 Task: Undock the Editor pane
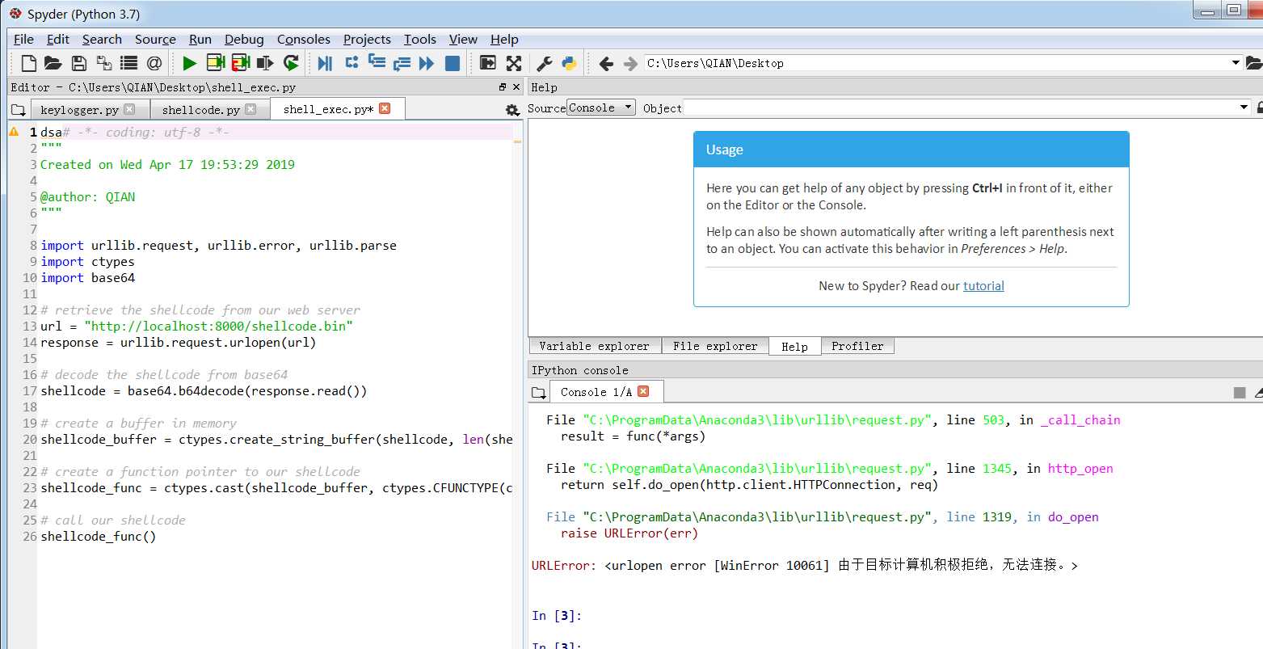503,86
